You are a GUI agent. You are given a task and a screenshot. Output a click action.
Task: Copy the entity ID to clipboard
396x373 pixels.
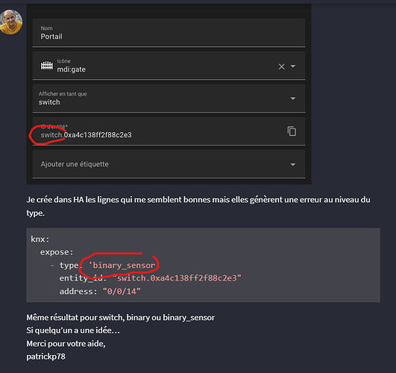coord(292,131)
